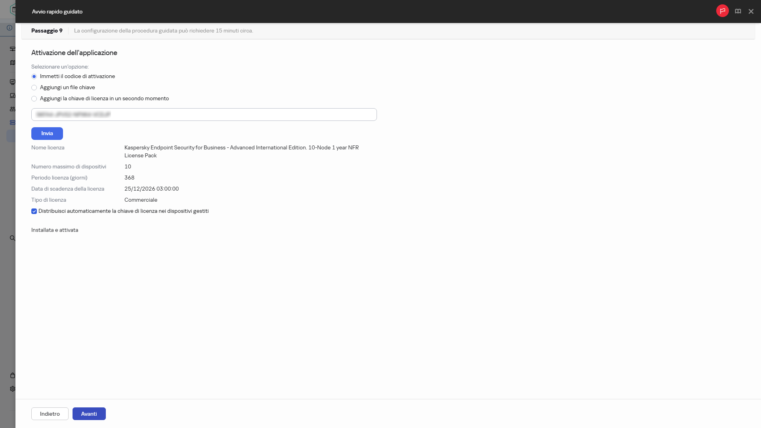This screenshot has height=428, width=761.
Task: Go back with Indietro button
Action: (50, 414)
